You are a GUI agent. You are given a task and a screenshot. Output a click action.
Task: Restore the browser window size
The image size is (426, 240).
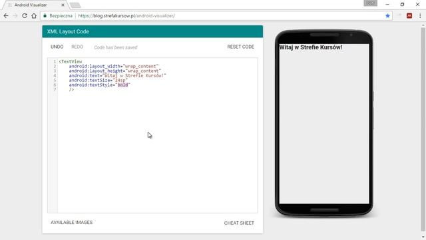(x=402, y=5)
